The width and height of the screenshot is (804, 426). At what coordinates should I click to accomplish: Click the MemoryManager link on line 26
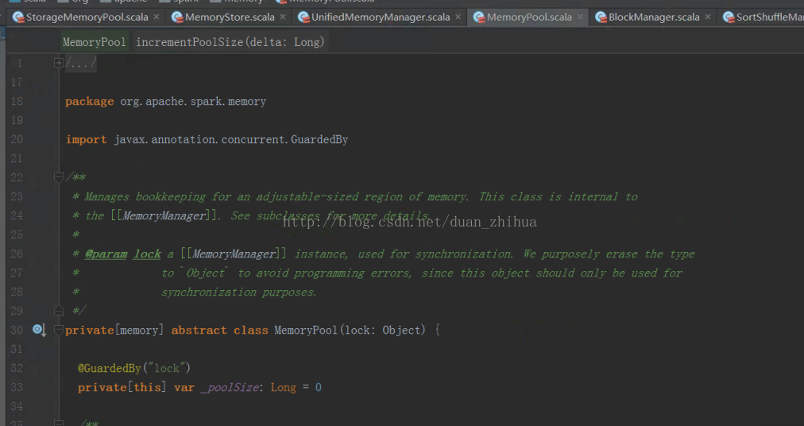[x=234, y=254]
